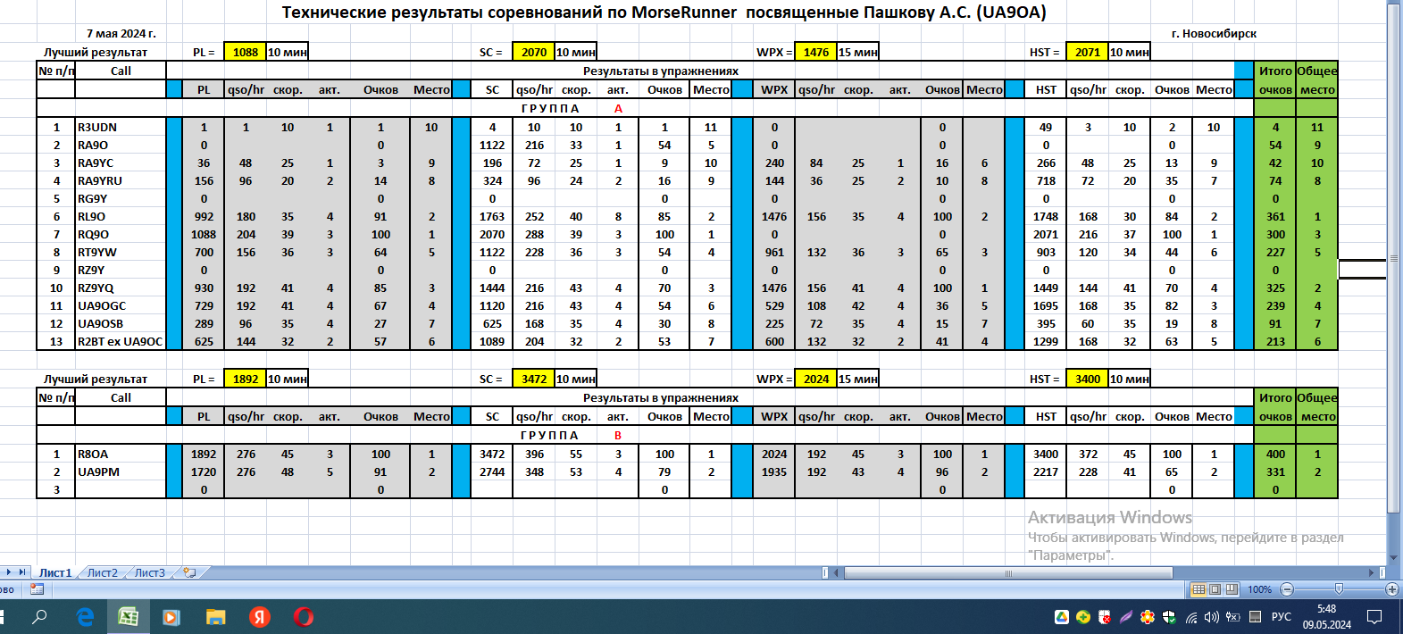Click the horizontal scrollbar right arrow
The width and height of the screenshot is (1403, 634).
(x=1372, y=572)
